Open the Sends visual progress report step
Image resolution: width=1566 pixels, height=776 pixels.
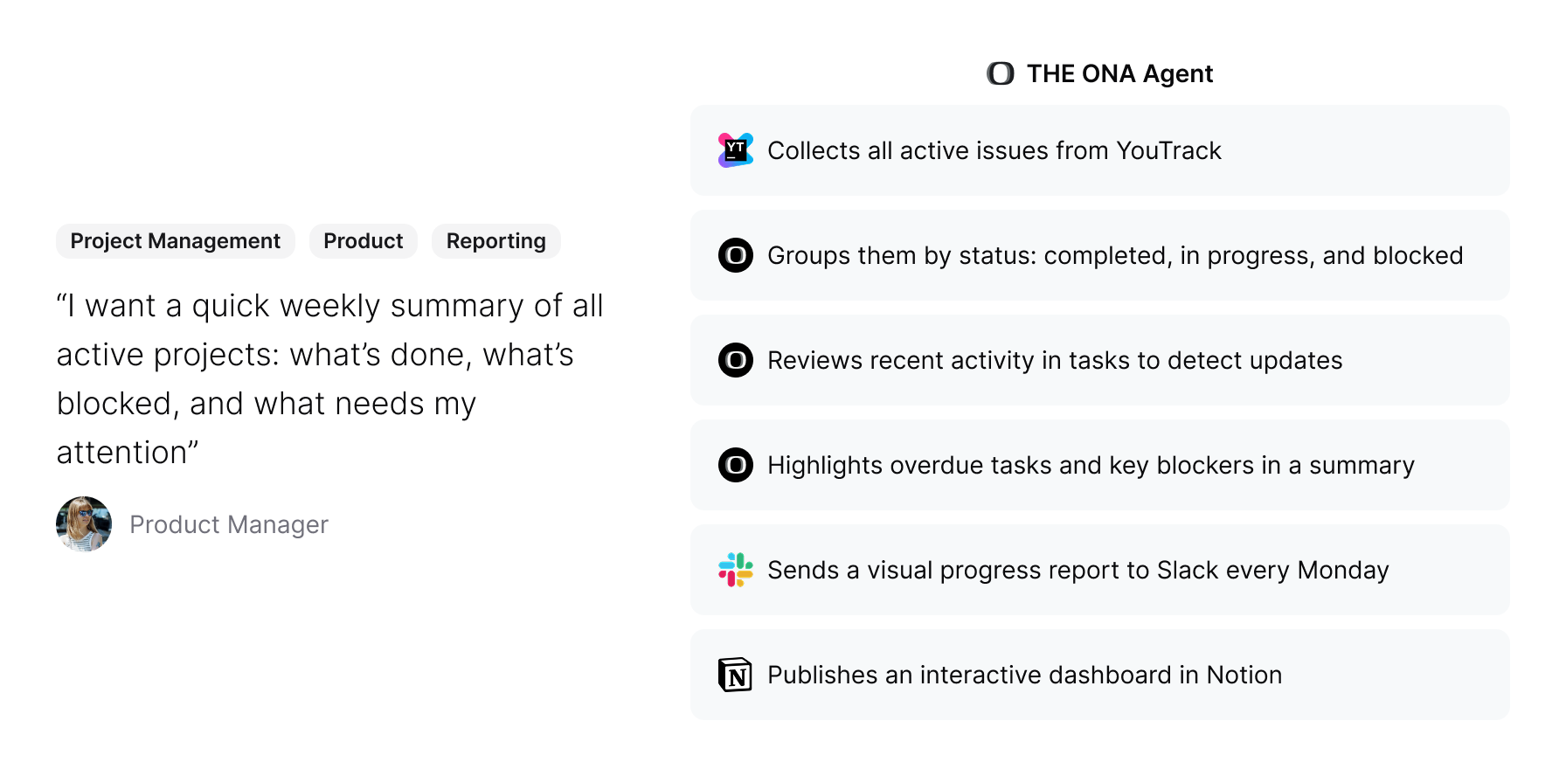click(x=1077, y=570)
